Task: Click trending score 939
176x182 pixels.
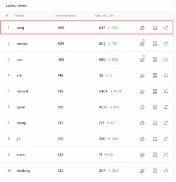Action: tap(61, 44)
